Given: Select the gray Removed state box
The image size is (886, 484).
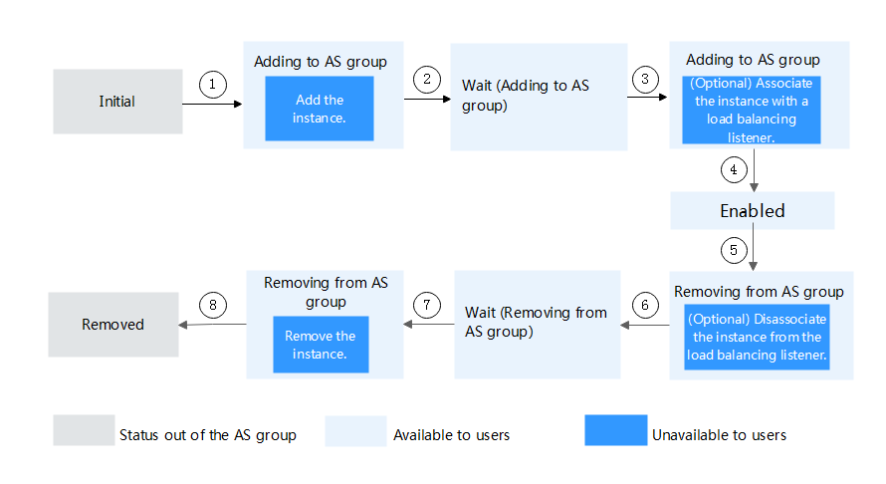Looking at the screenshot, I should [x=113, y=325].
